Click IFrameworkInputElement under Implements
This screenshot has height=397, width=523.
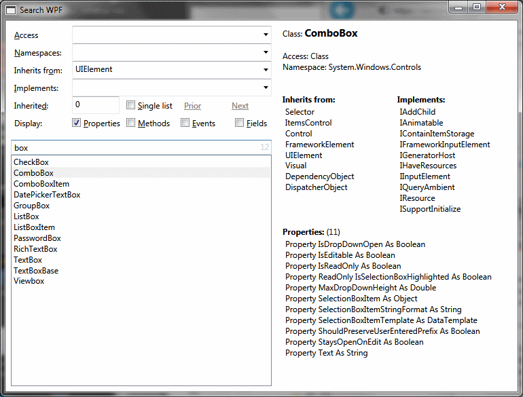coord(445,145)
